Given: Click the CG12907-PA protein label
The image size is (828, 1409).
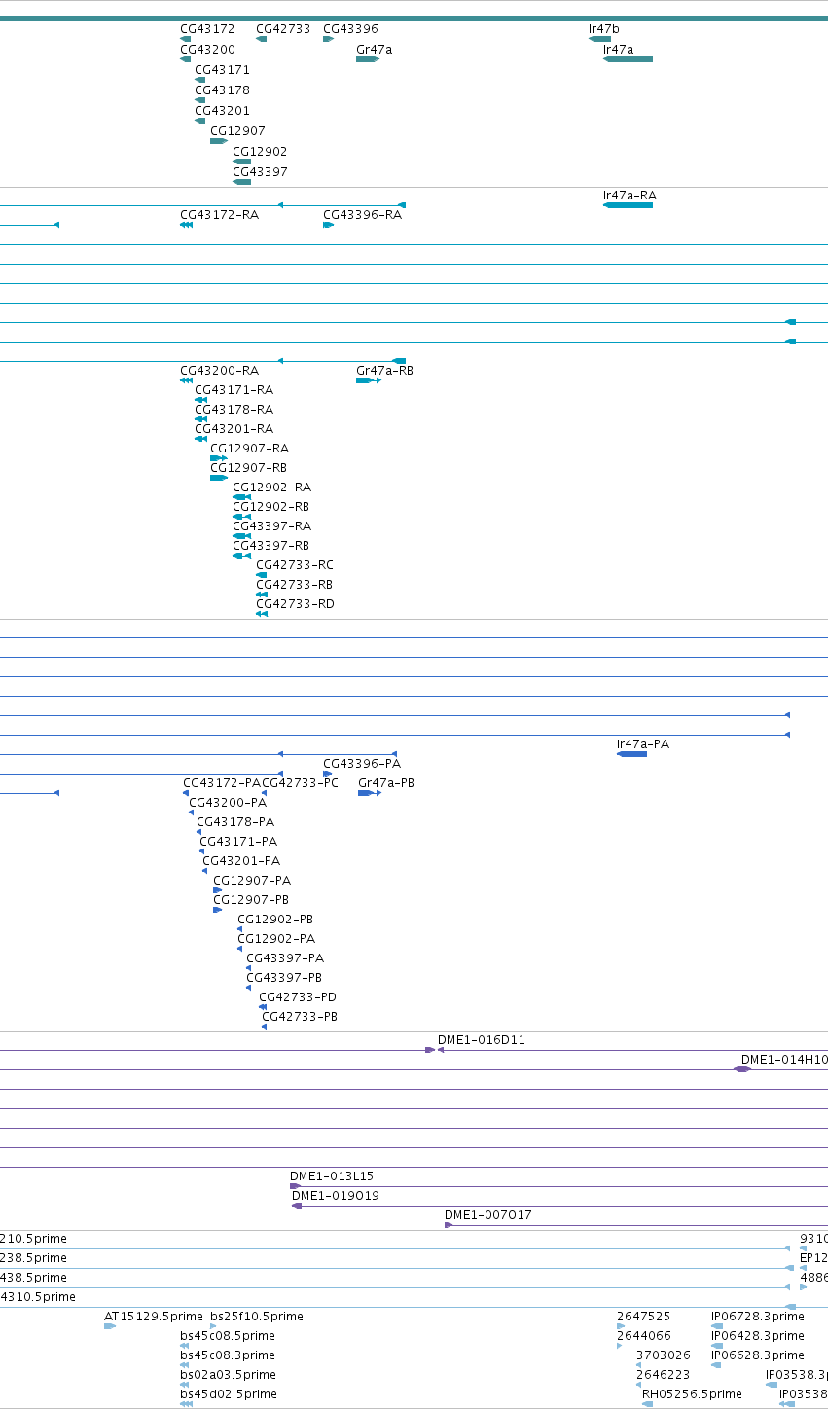Looking at the screenshot, I should (252, 881).
